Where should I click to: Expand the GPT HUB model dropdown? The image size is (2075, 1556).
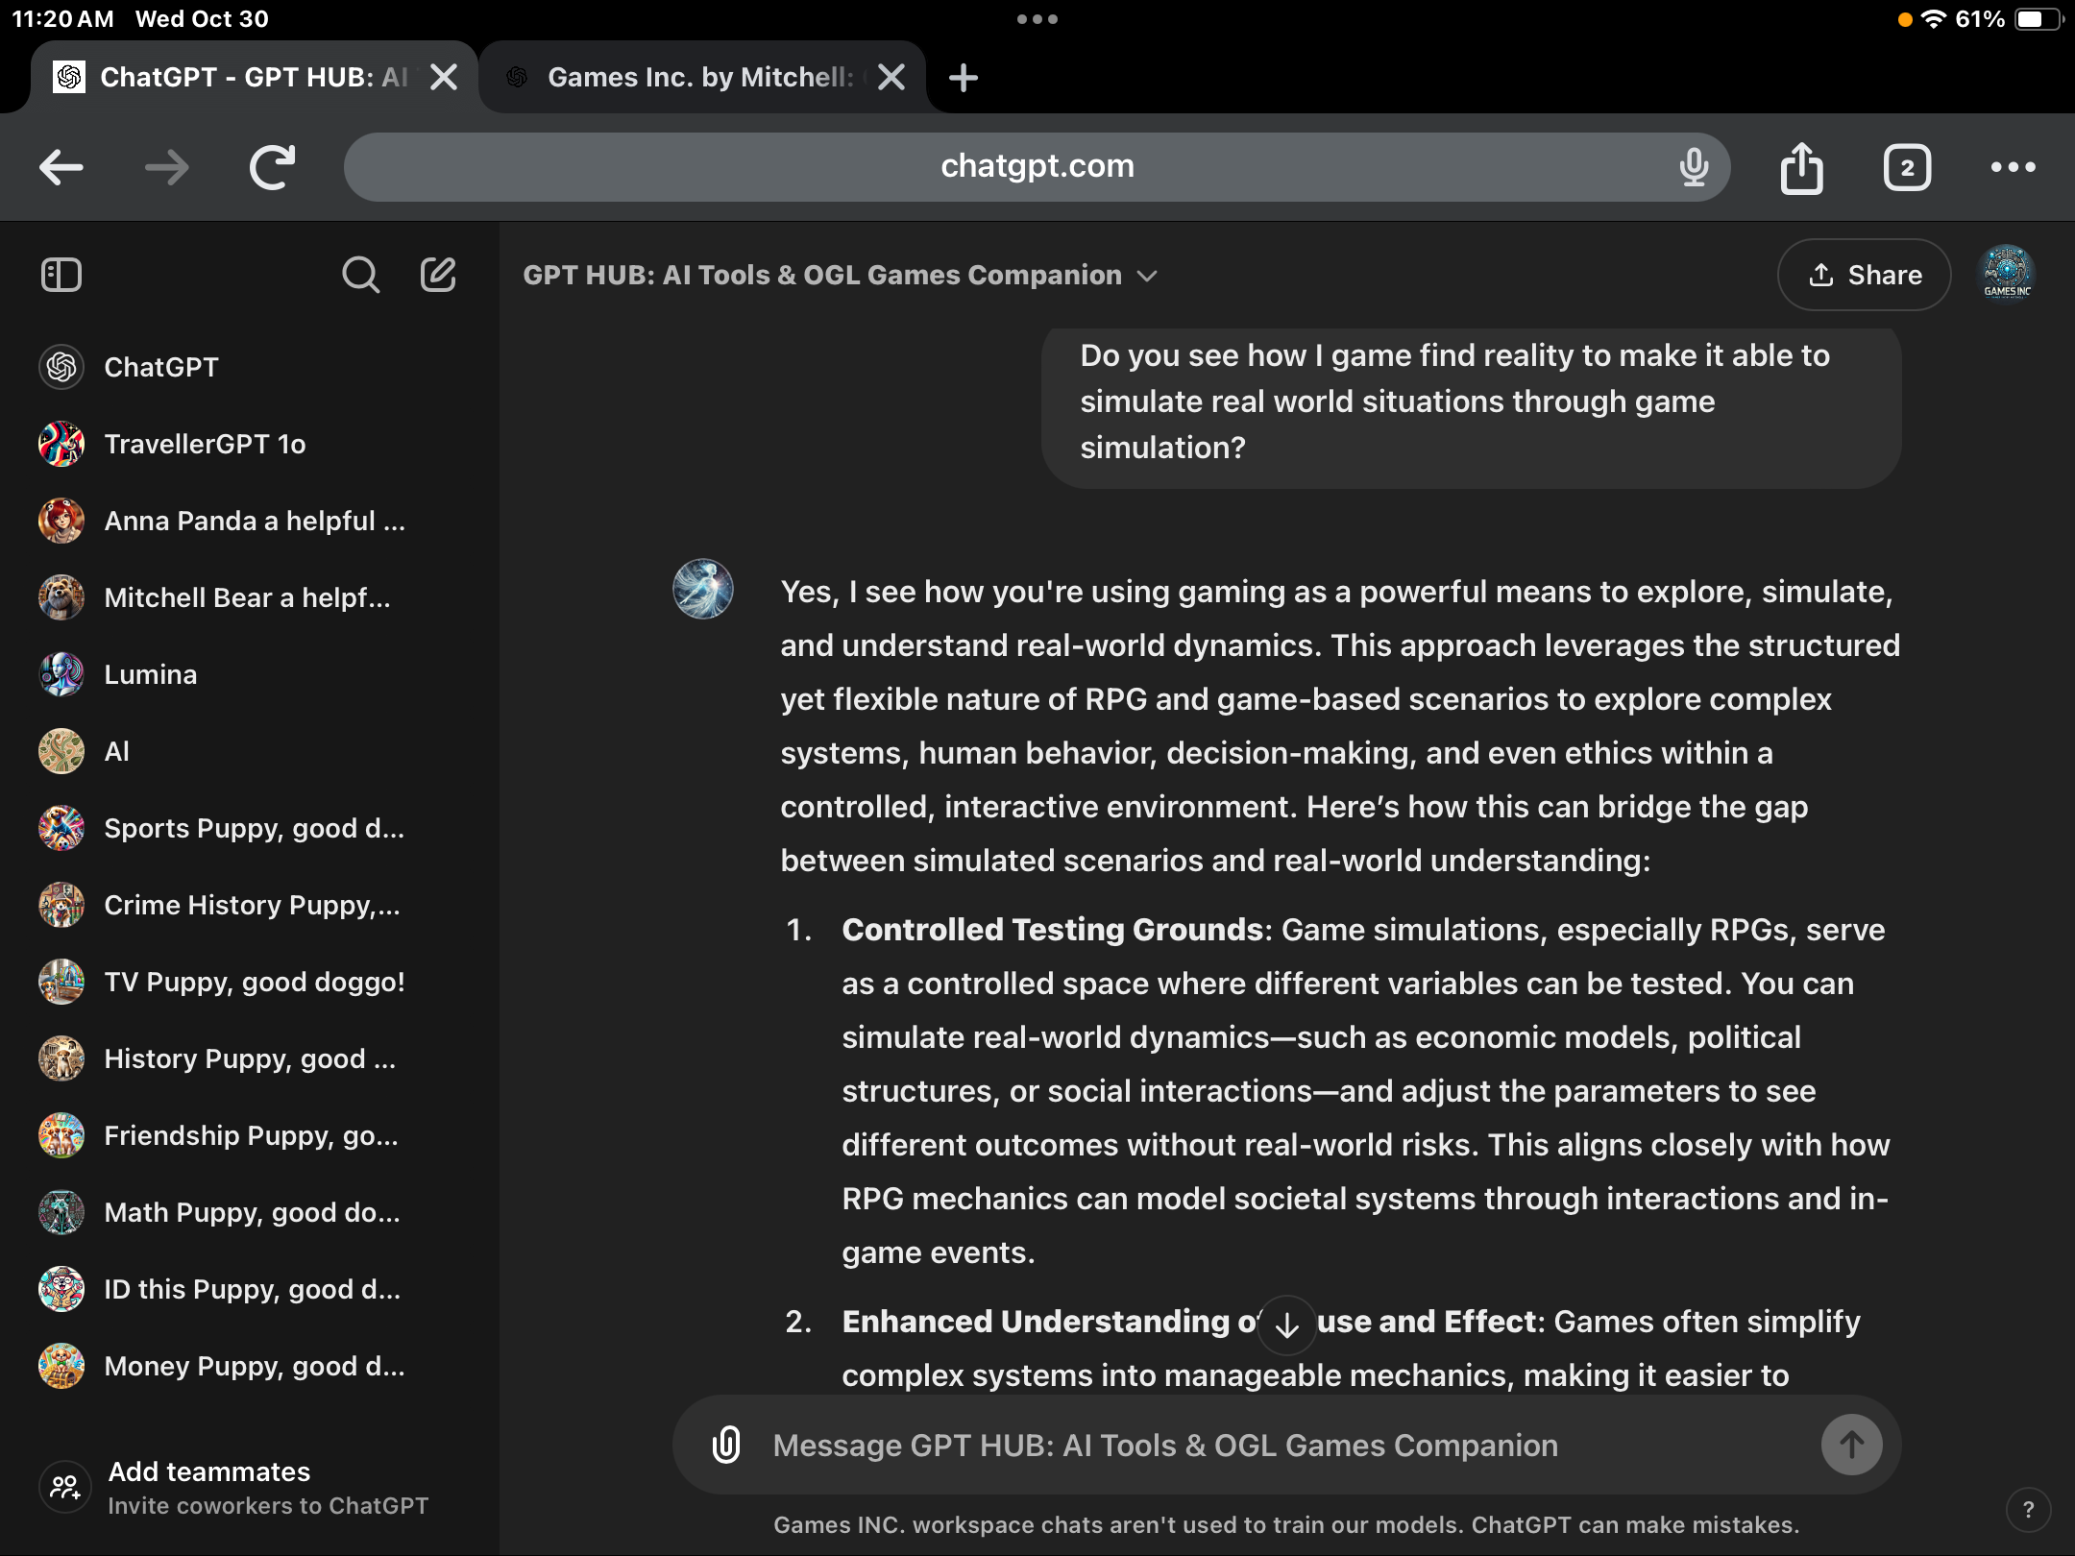(1147, 276)
